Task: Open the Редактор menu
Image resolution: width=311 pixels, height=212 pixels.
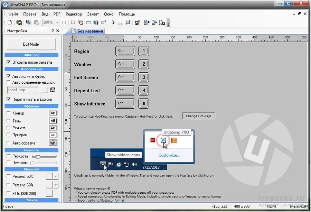Action: (74, 14)
